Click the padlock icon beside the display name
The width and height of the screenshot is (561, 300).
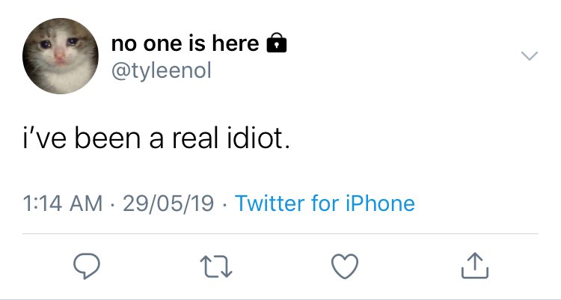(277, 43)
